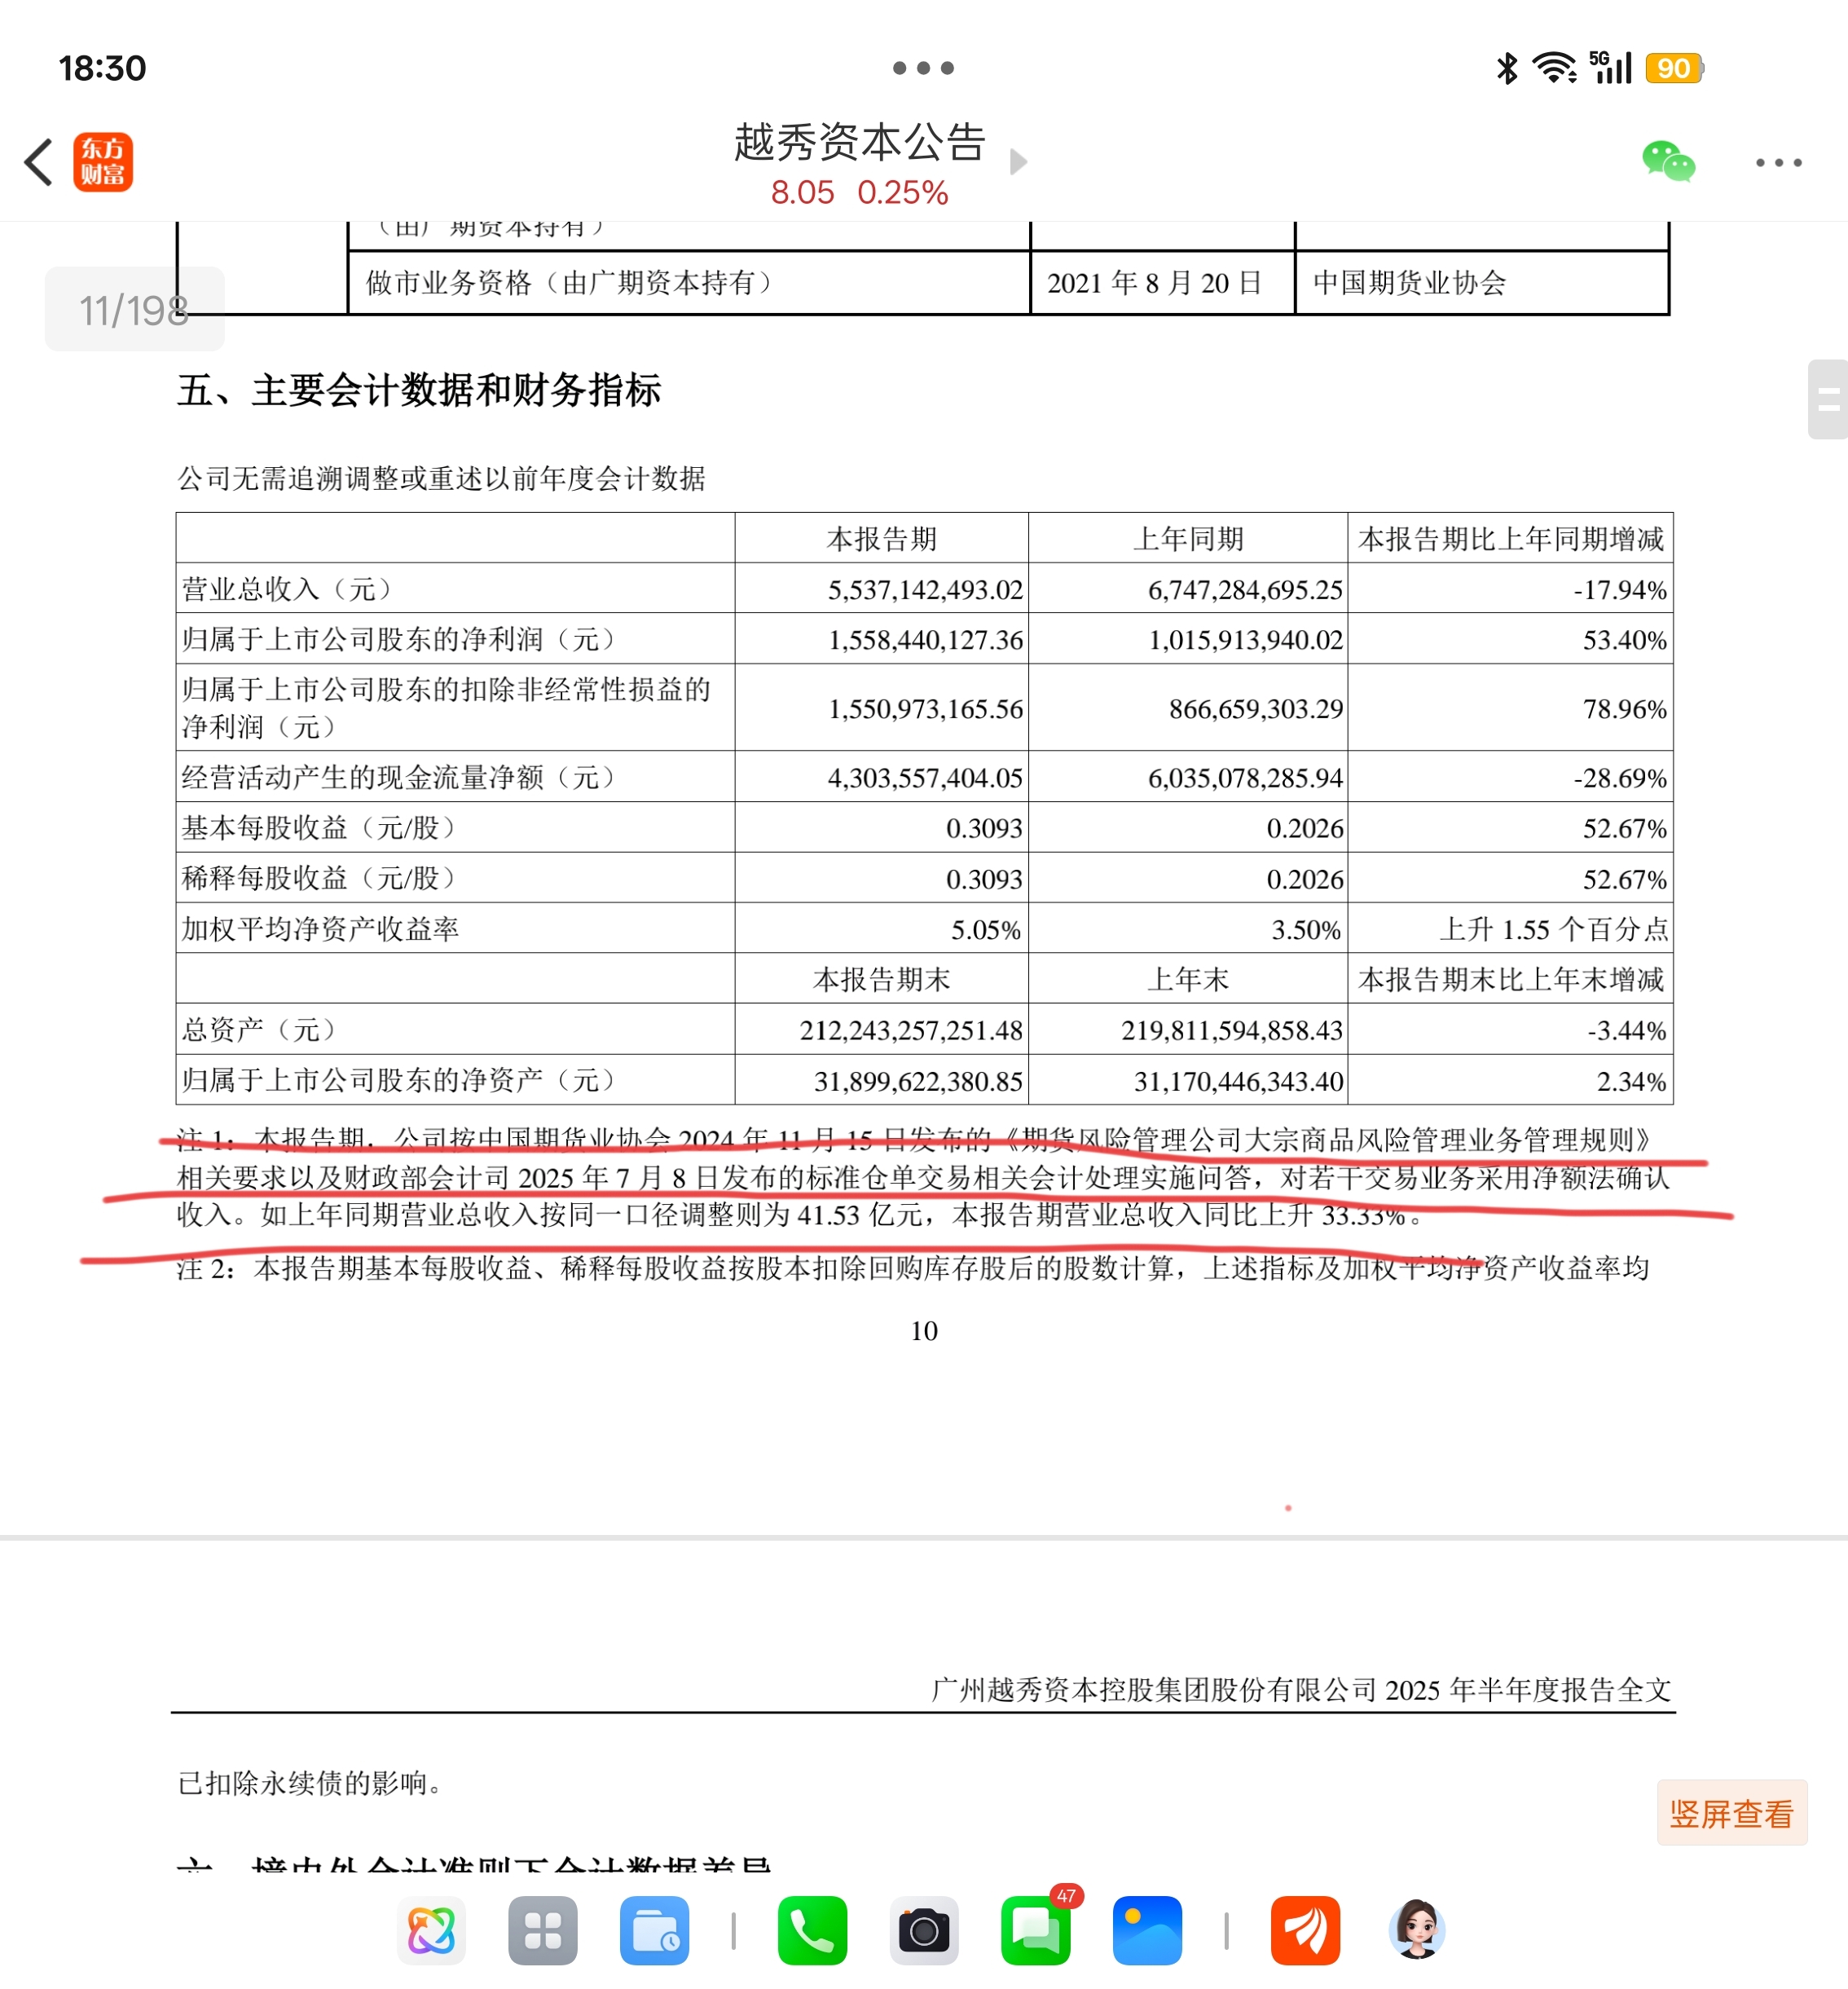Tap the 2025 年半年度报告全文 page header
Viewport: 1848px width, 1989px height.
(x=1528, y=1690)
